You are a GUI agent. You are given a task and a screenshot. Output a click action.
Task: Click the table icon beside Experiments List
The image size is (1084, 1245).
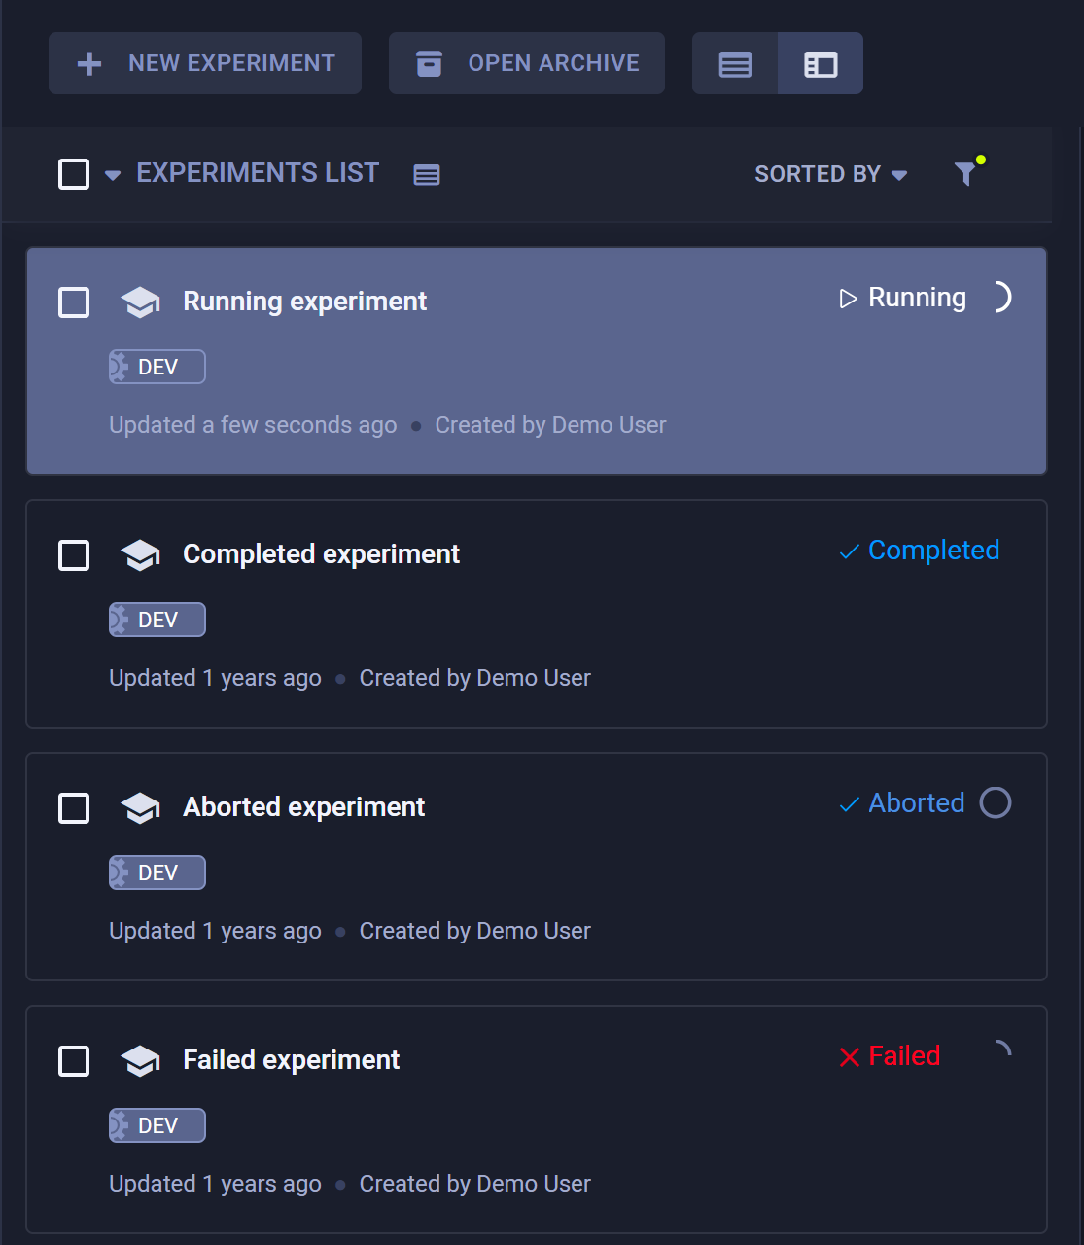point(426,175)
